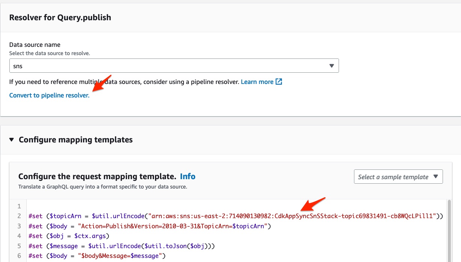The image size is (461, 262).
Task: Click the 'Translate a GraphQL query' description text
Action: pos(102,186)
